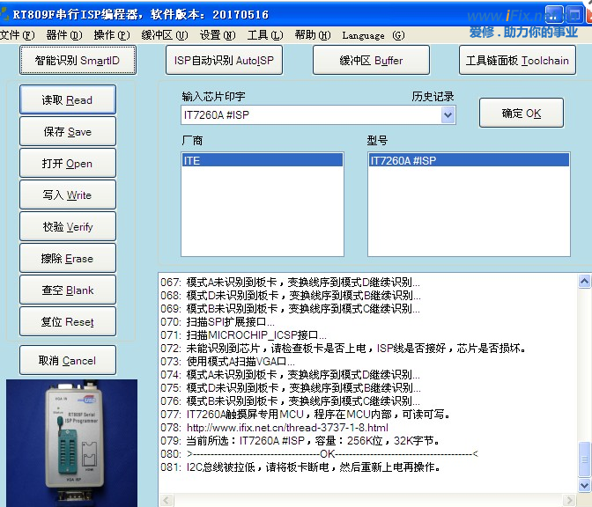Click log line 081 about I2C bus
This screenshot has width=592, height=507.
(x=300, y=467)
